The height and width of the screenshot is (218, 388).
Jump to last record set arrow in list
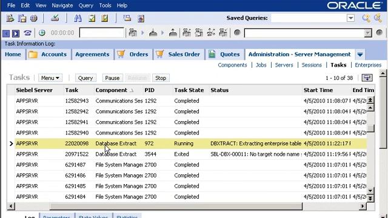coord(370,198)
